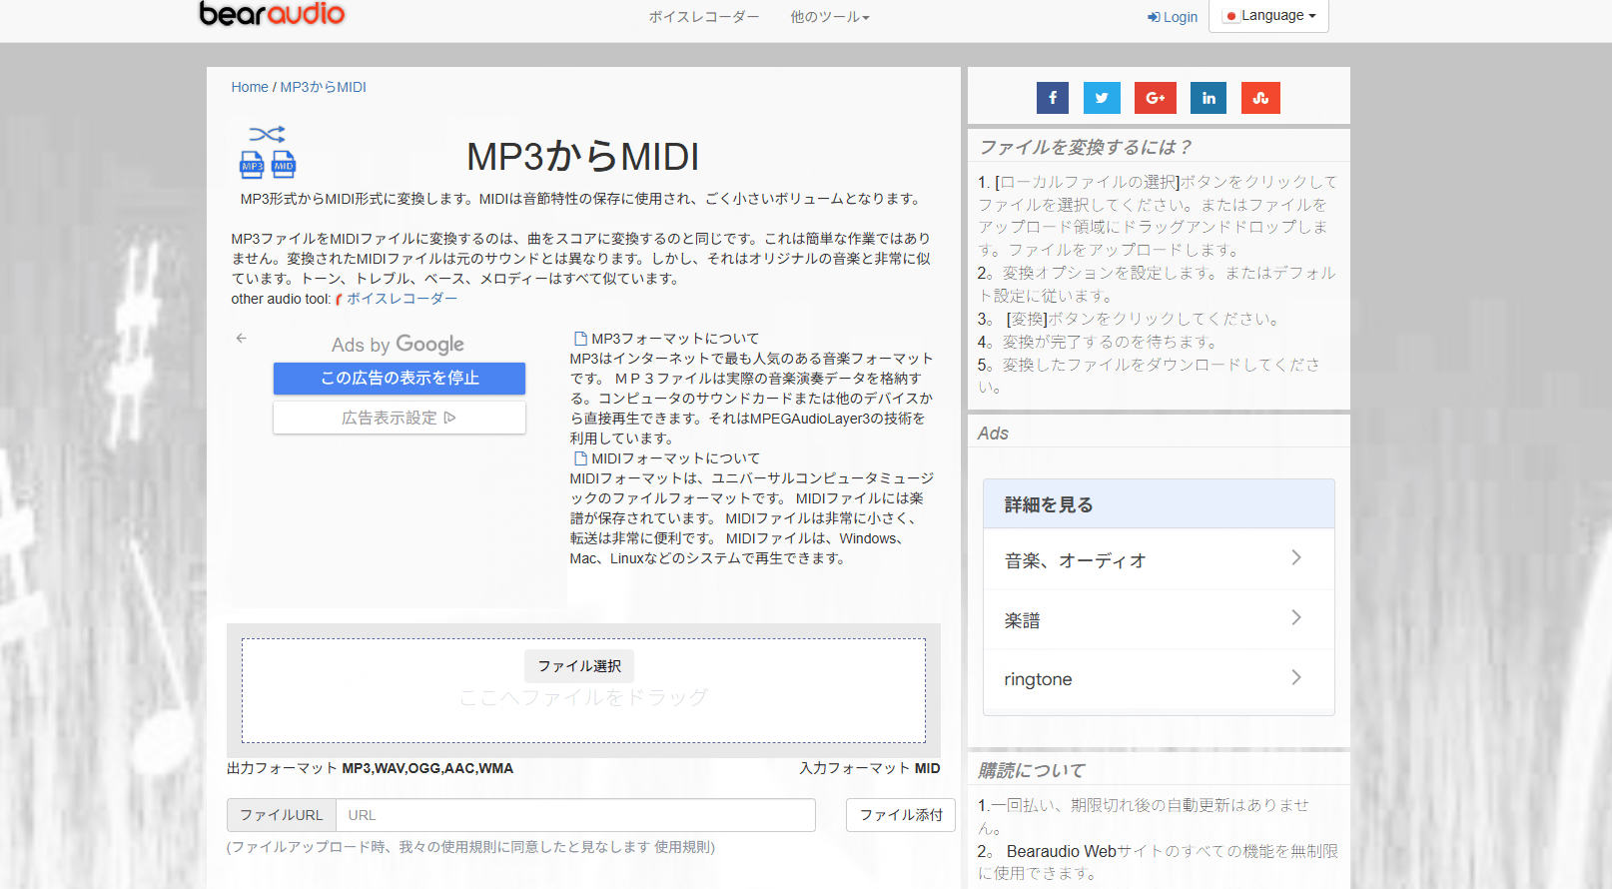The height and width of the screenshot is (889, 1612).
Task: Click the ファイルURL label button
Action: 282,815
